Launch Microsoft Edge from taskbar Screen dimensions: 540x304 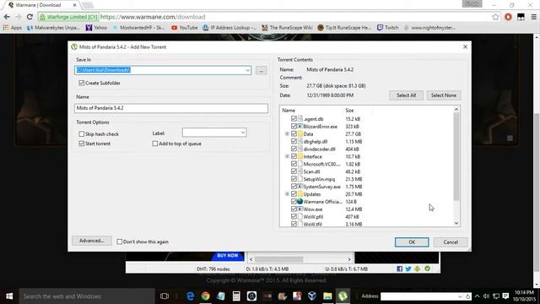click(190, 296)
